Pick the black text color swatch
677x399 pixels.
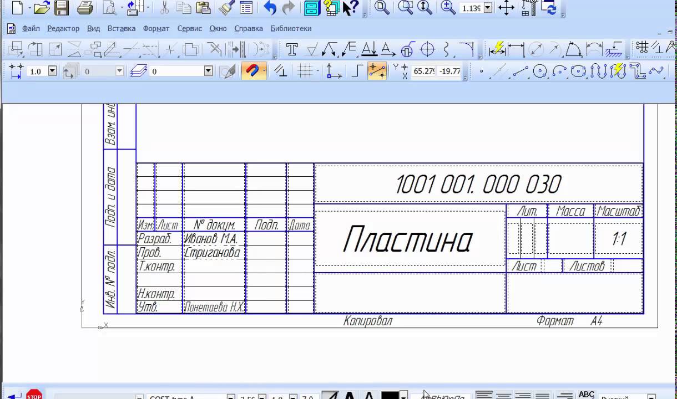pos(390,396)
